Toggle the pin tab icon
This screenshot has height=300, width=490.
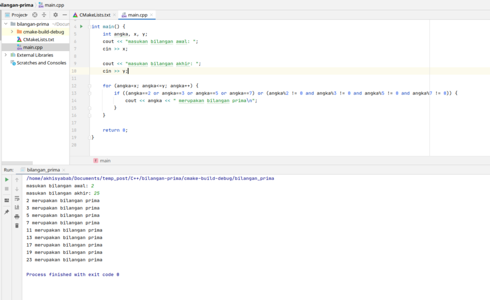click(6, 212)
